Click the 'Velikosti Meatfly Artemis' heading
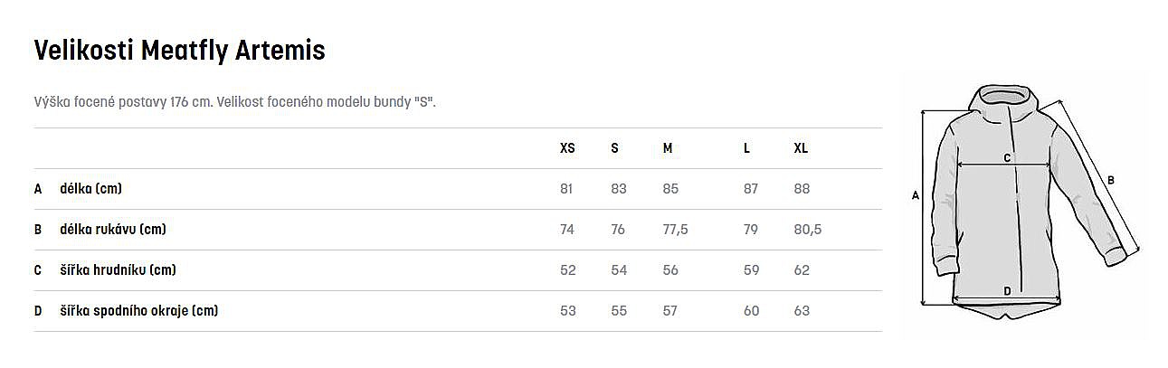The width and height of the screenshot is (1168, 368). click(179, 51)
